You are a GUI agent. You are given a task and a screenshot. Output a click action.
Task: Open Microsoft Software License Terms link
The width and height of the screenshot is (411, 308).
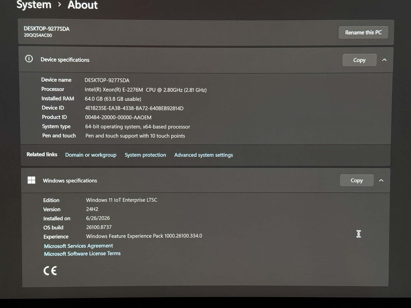pyautogui.click(x=82, y=254)
